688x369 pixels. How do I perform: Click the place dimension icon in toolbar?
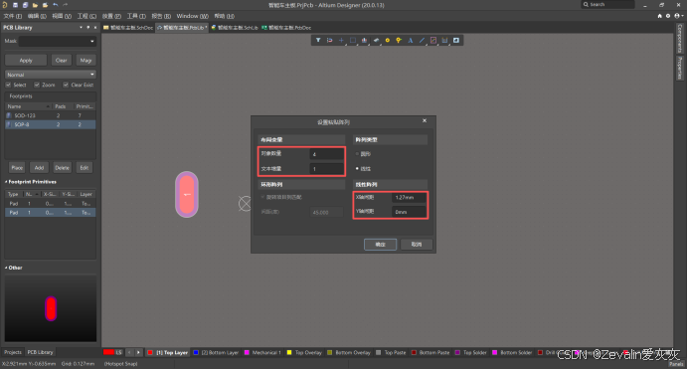point(444,41)
